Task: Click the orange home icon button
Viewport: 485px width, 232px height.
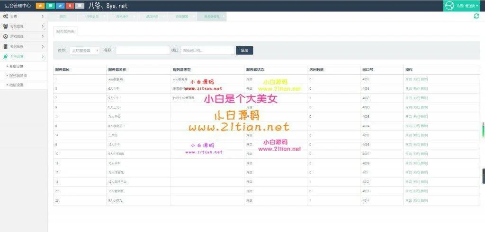Action: (40, 6)
